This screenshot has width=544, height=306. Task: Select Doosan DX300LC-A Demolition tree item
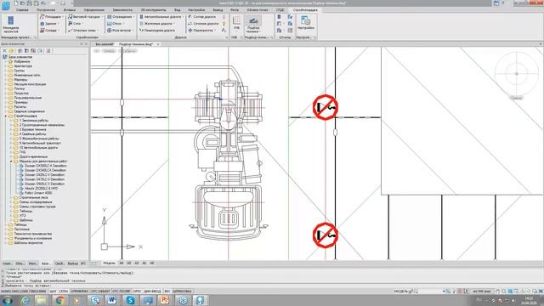(45, 166)
